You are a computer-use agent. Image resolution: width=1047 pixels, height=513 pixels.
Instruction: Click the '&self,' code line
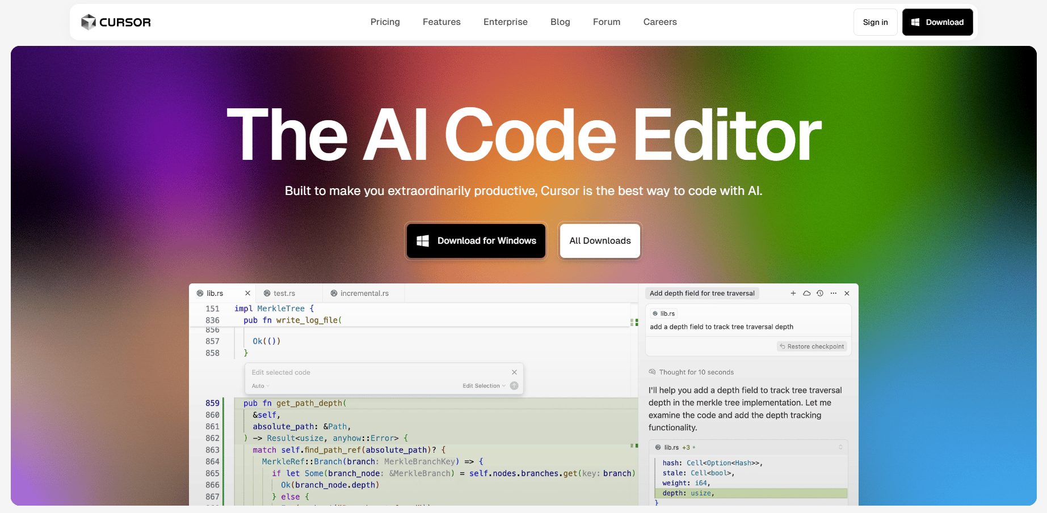tap(267, 415)
